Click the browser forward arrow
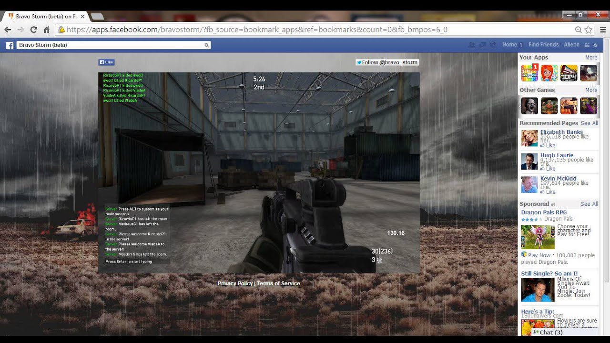The width and height of the screenshot is (610, 343). (x=20, y=30)
